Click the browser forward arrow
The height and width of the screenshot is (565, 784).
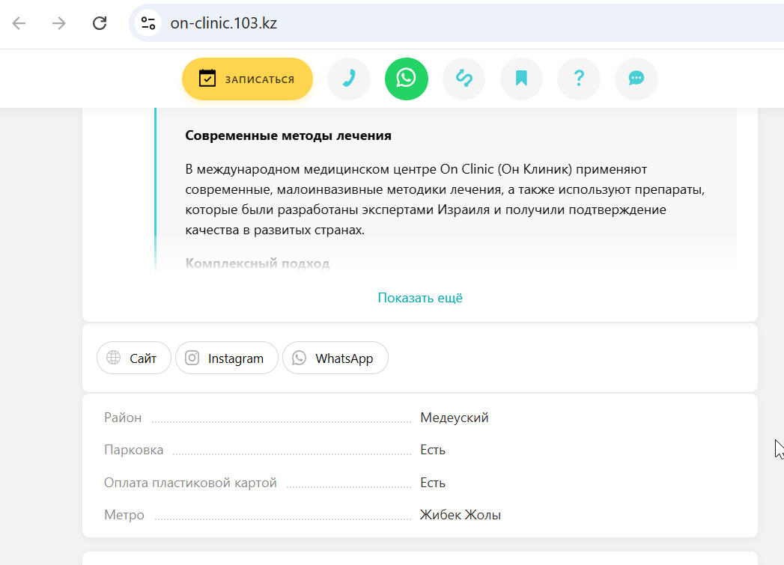pos(59,23)
